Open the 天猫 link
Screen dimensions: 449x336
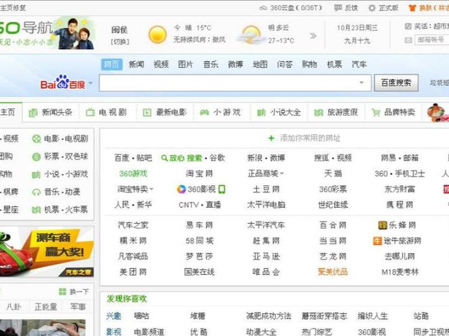[333, 174]
